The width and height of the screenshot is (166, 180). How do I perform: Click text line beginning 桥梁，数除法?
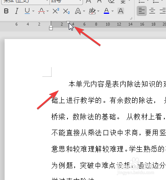[x=109, y=117]
